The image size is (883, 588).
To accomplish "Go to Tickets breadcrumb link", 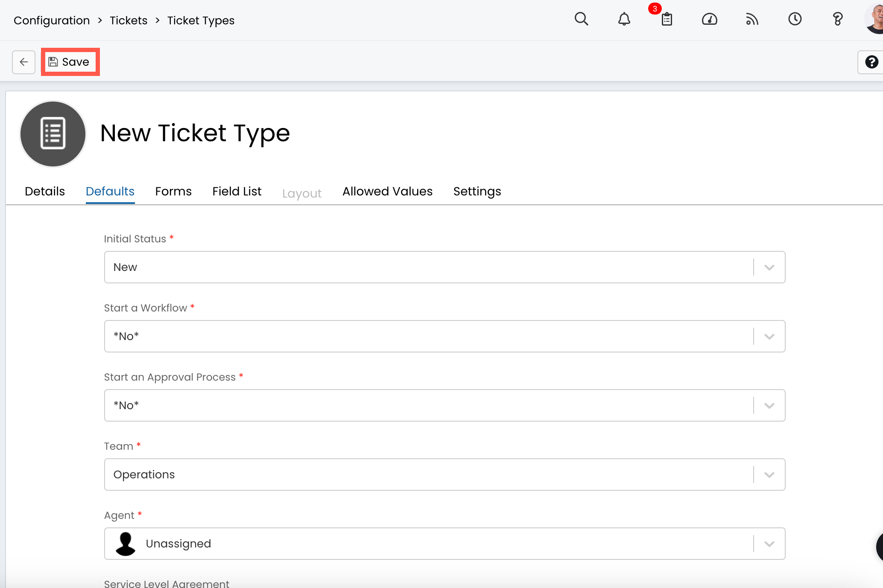I will pos(128,20).
